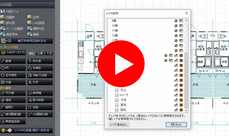Select the 包絡 envelope tool
Screen dimensions: 229x136
40,107
